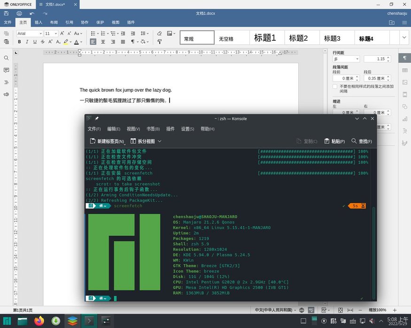411x328 pixels.
Task: Click the copy style paint roller icon
Action: coord(159,42)
